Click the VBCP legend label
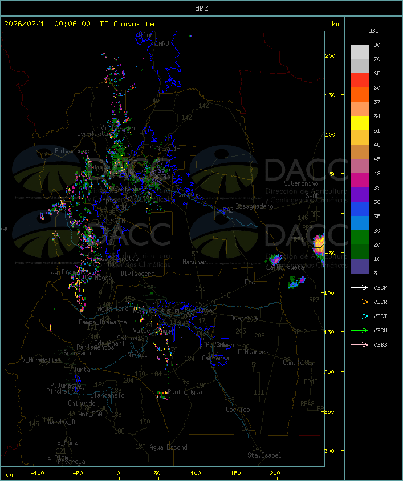Viewport: 403px width, 481px height. (x=380, y=288)
